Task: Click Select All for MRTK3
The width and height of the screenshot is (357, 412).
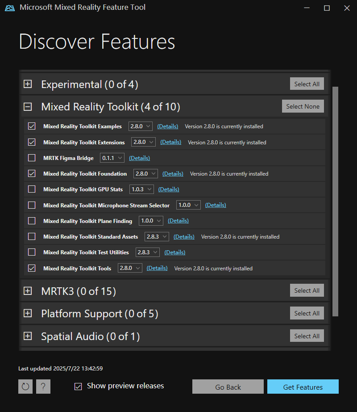Action: click(x=307, y=290)
